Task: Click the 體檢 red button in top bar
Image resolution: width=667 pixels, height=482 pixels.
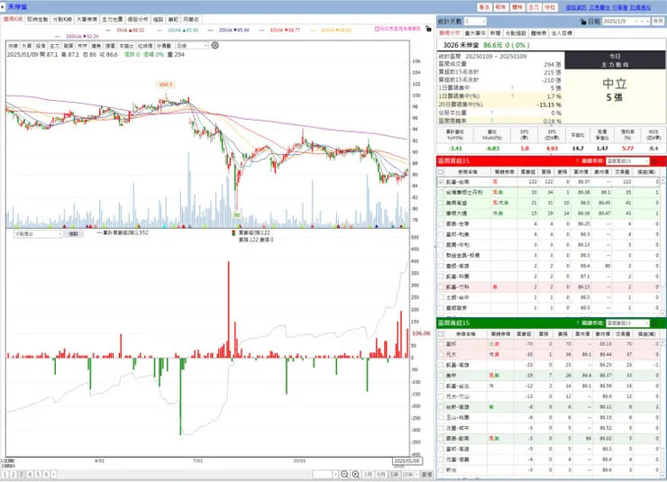Action: (x=517, y=7)
